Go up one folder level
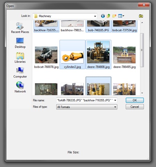This screenshot has width=156, height=167. point(108,16)
